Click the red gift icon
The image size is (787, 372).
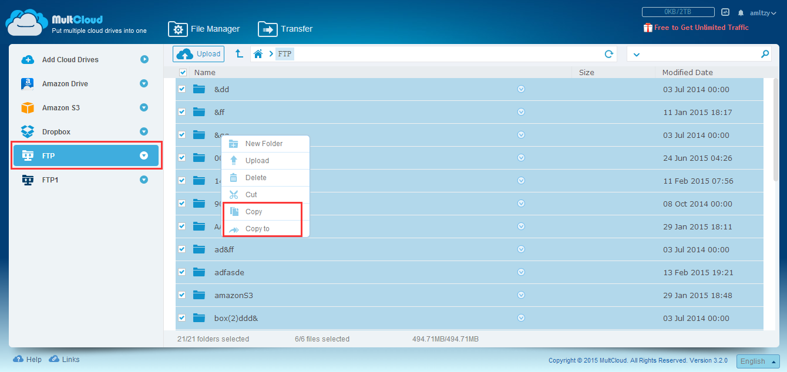pos(648,28)
